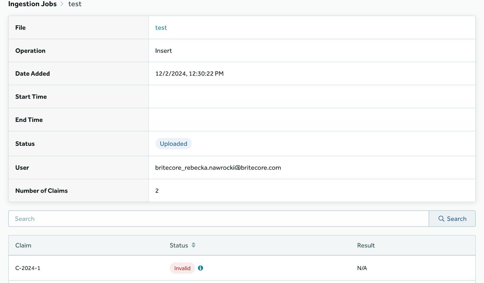Click the user email address value
Screen dimensions: 484x283
[x=218, y=168]
